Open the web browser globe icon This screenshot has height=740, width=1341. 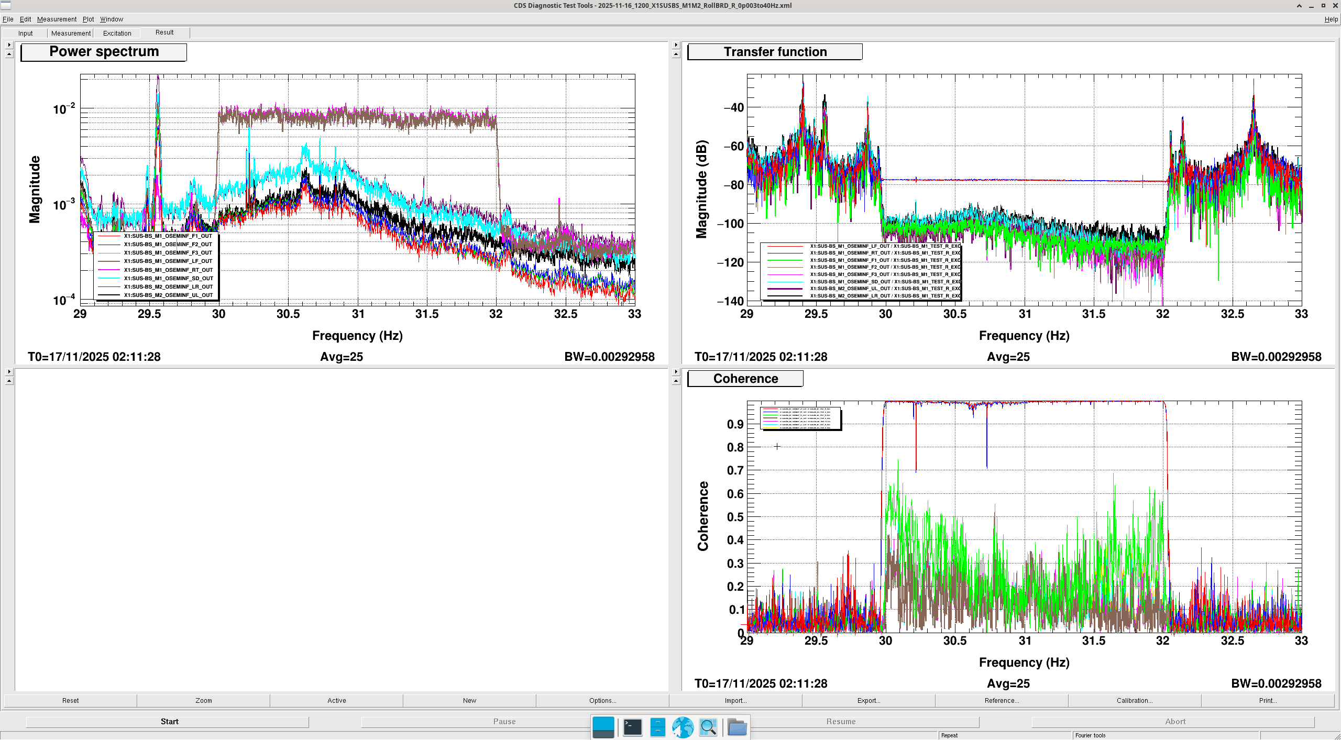(x=683, y=727)
